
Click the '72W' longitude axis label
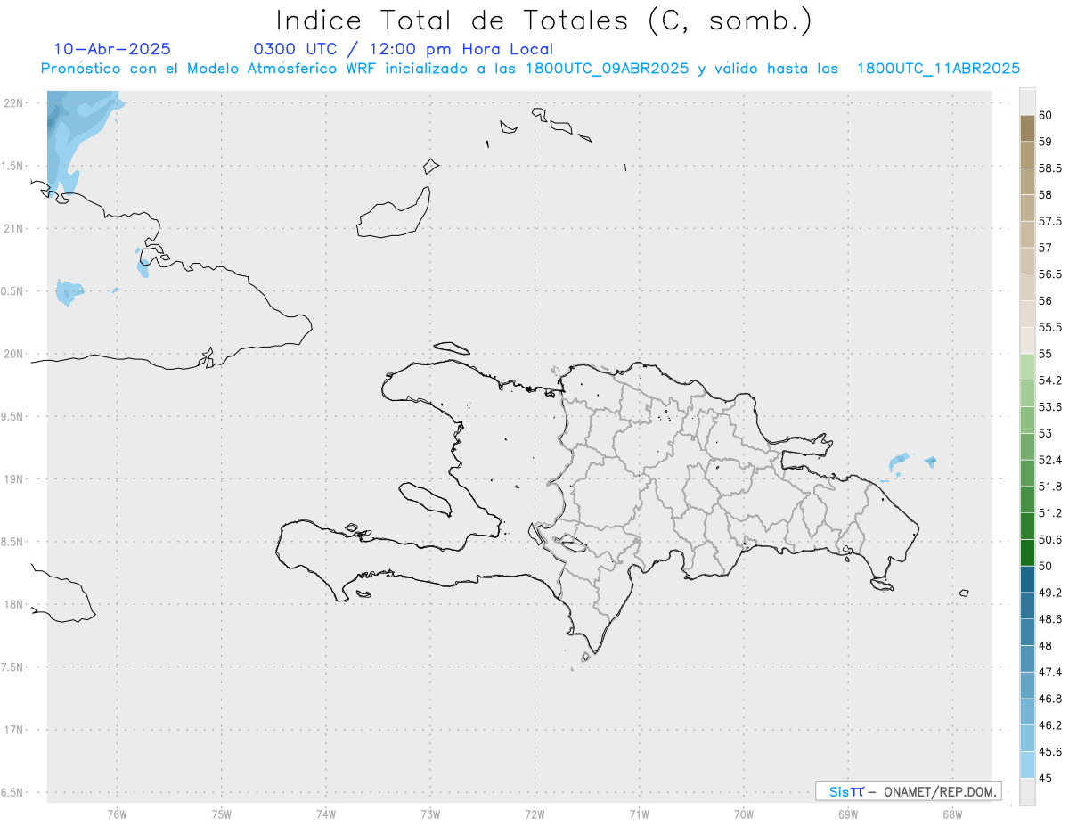pos(534,814)
